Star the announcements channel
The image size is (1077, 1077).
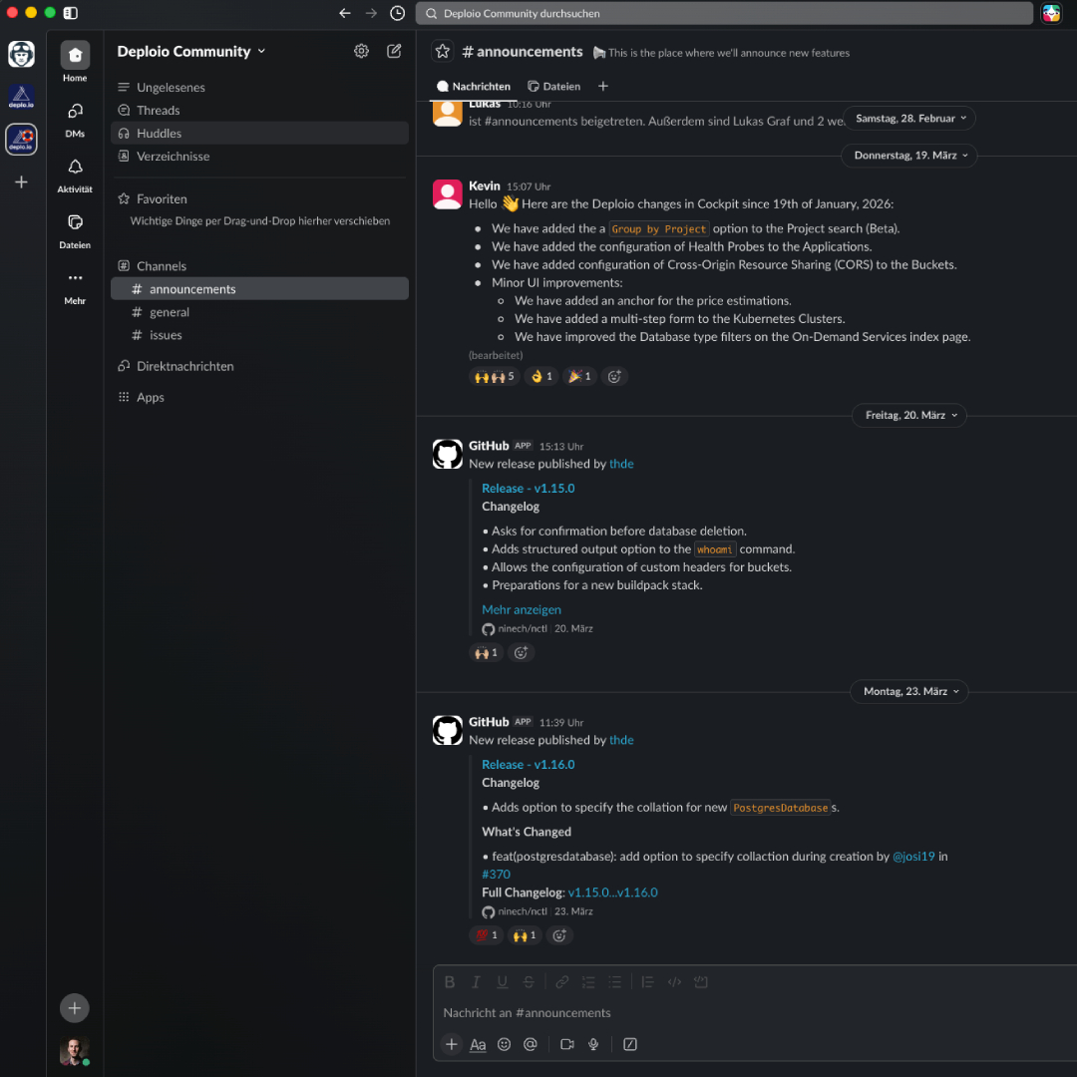pyautogui.click(x=443, y=52)
